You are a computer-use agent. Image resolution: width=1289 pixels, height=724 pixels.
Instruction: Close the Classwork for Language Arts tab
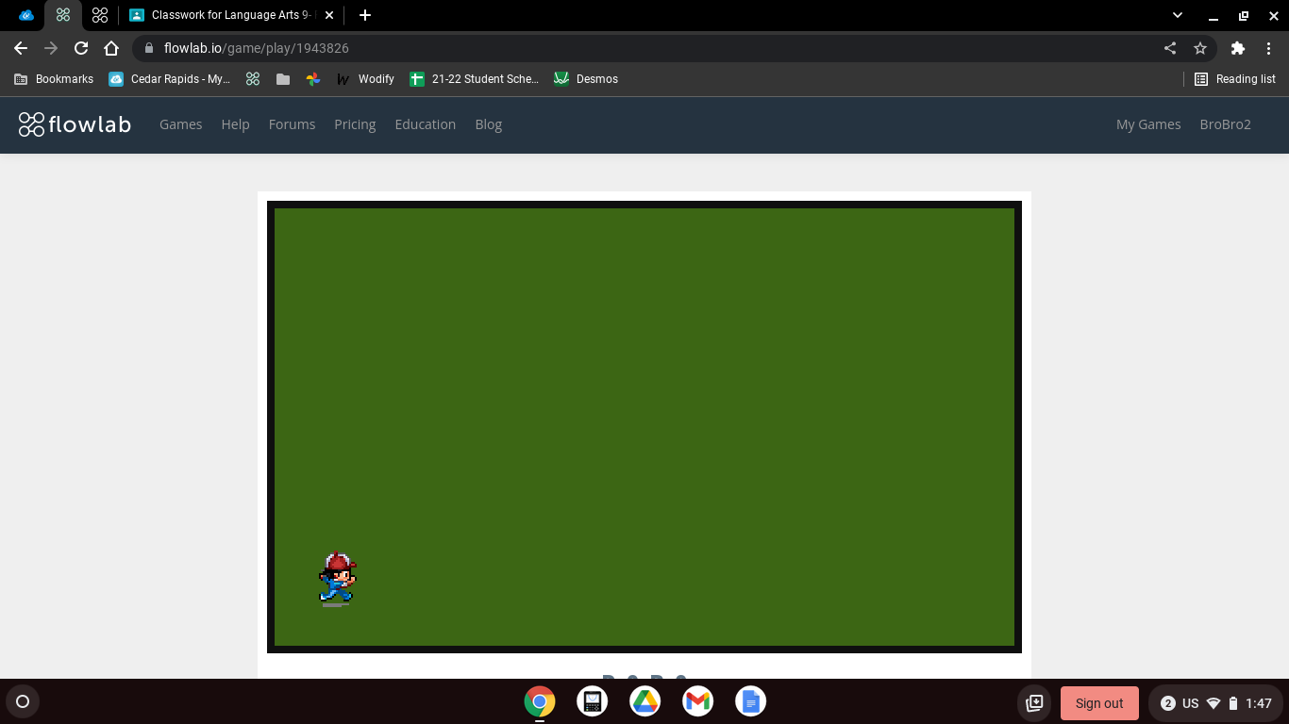click(329, 15)
